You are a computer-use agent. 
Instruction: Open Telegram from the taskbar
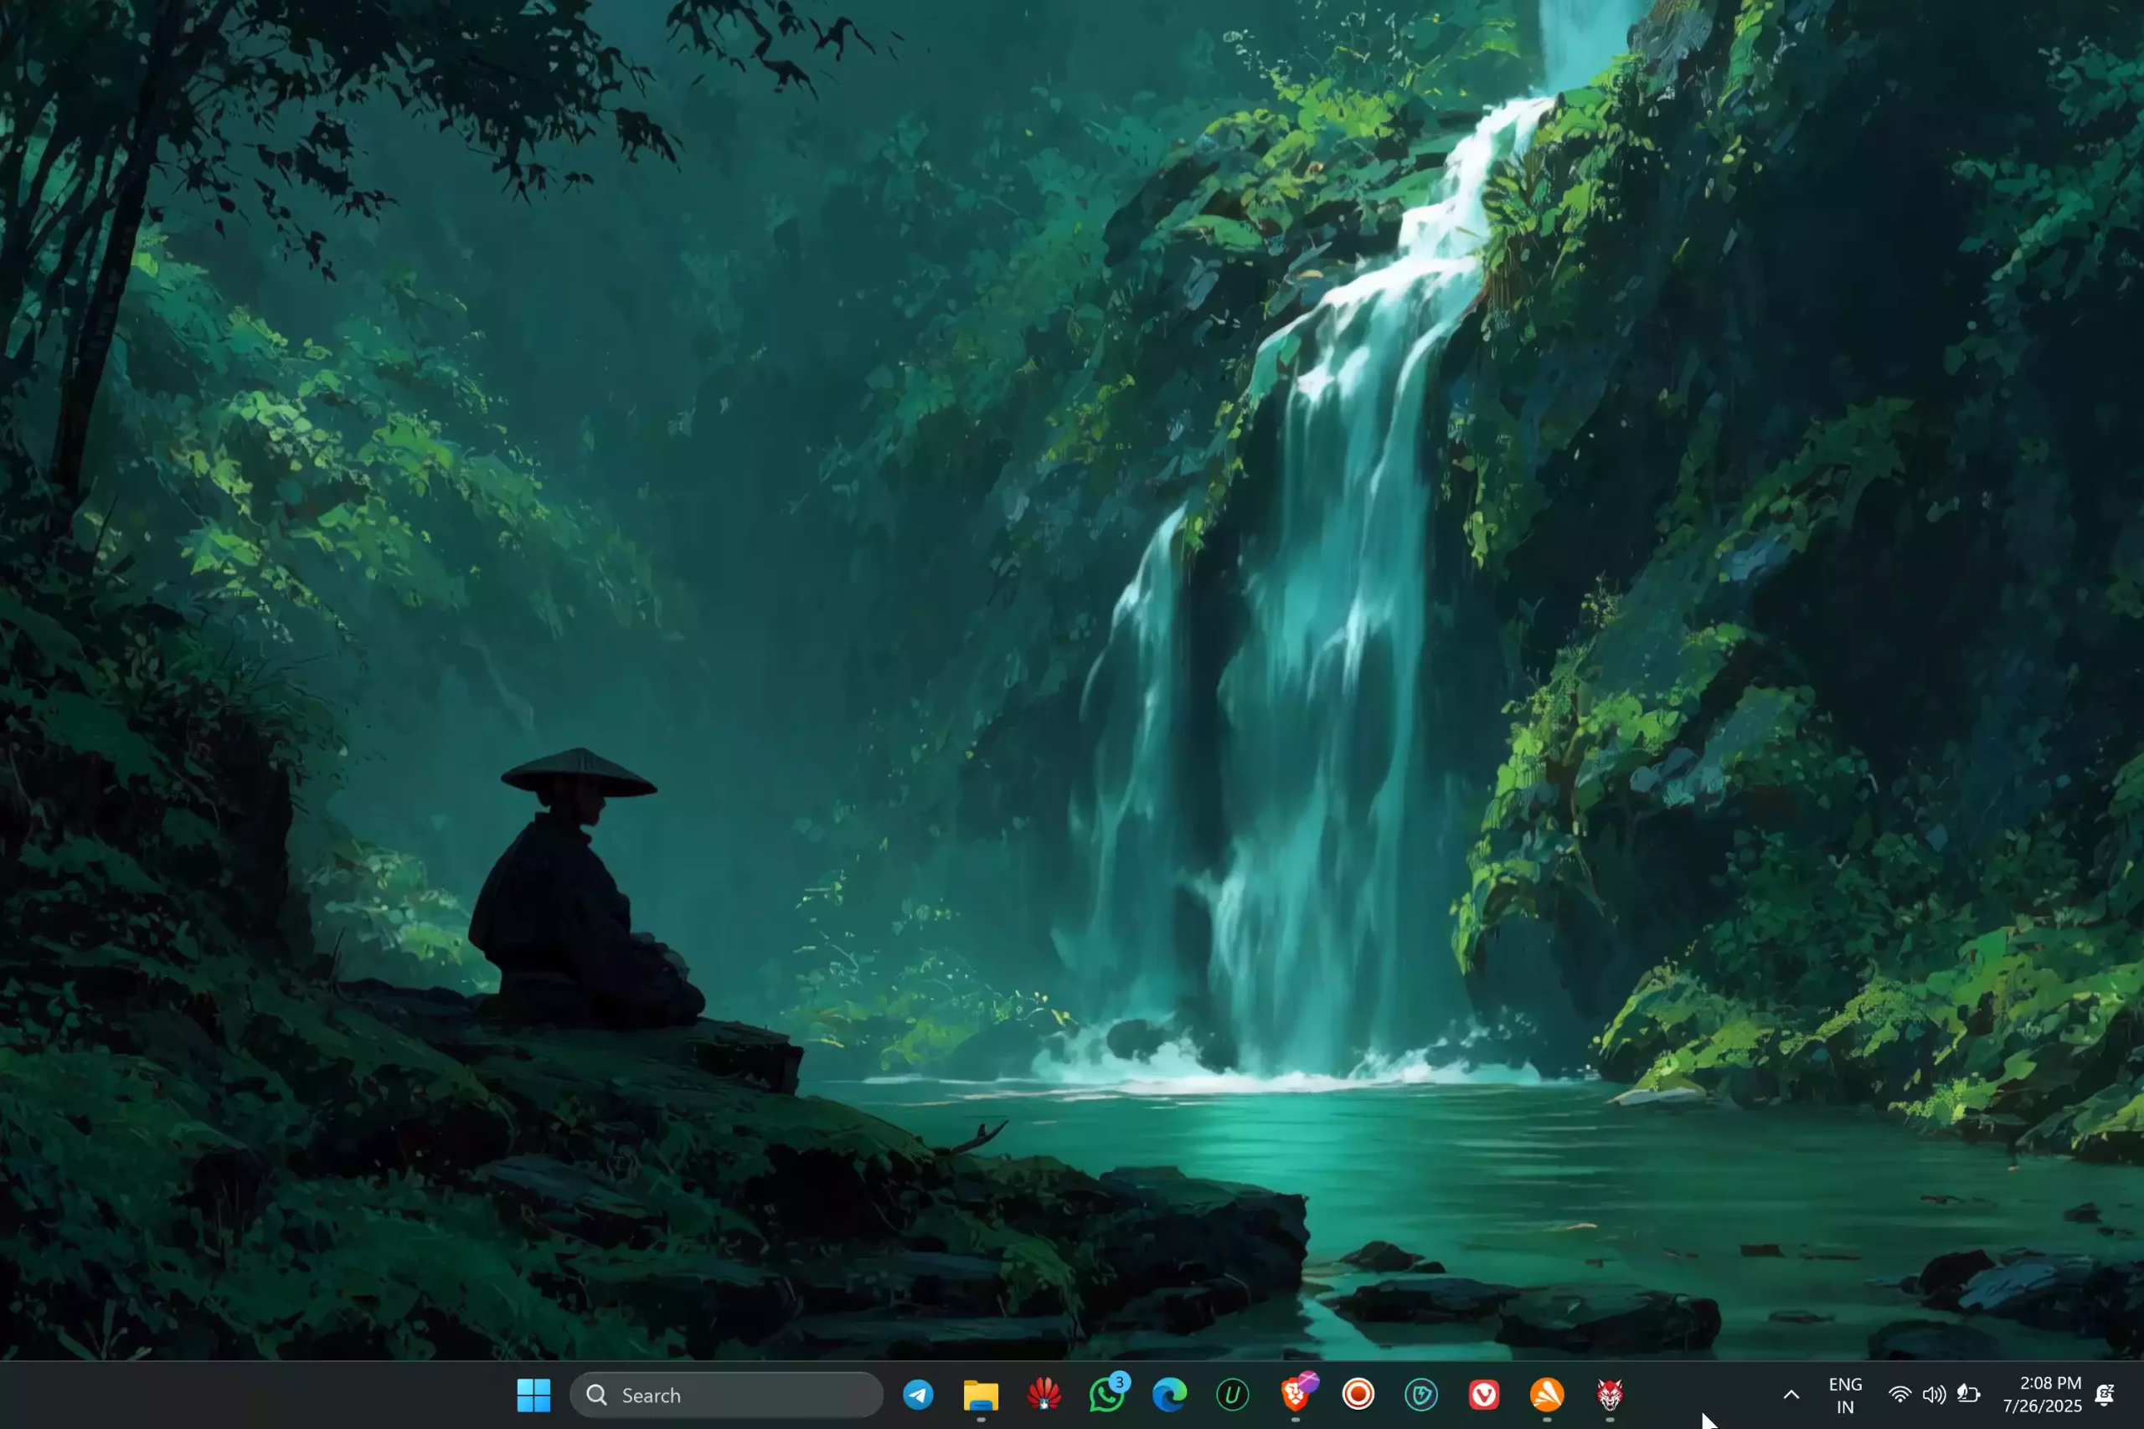coord(918,1395)
